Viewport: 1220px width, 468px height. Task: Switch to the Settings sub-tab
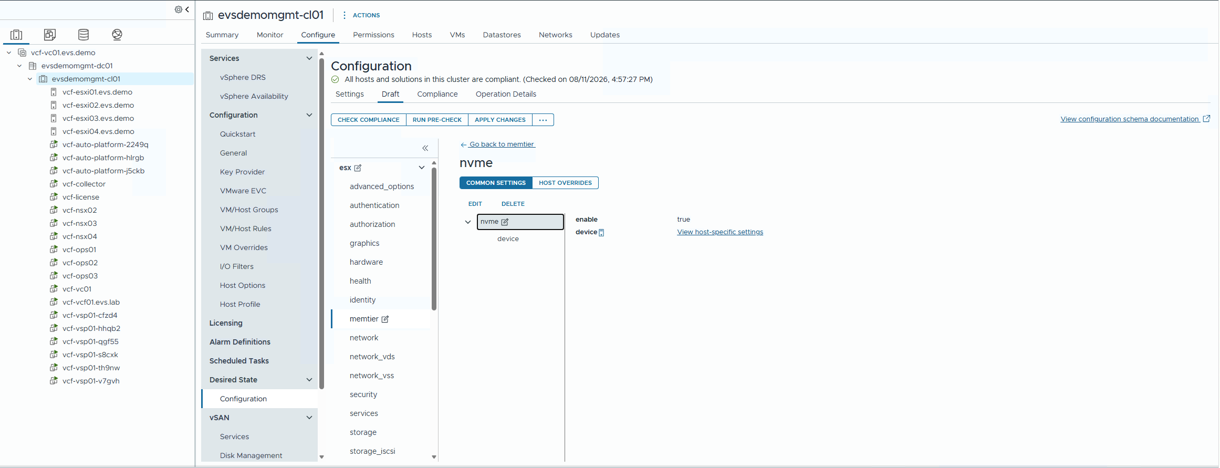point(350,94)
